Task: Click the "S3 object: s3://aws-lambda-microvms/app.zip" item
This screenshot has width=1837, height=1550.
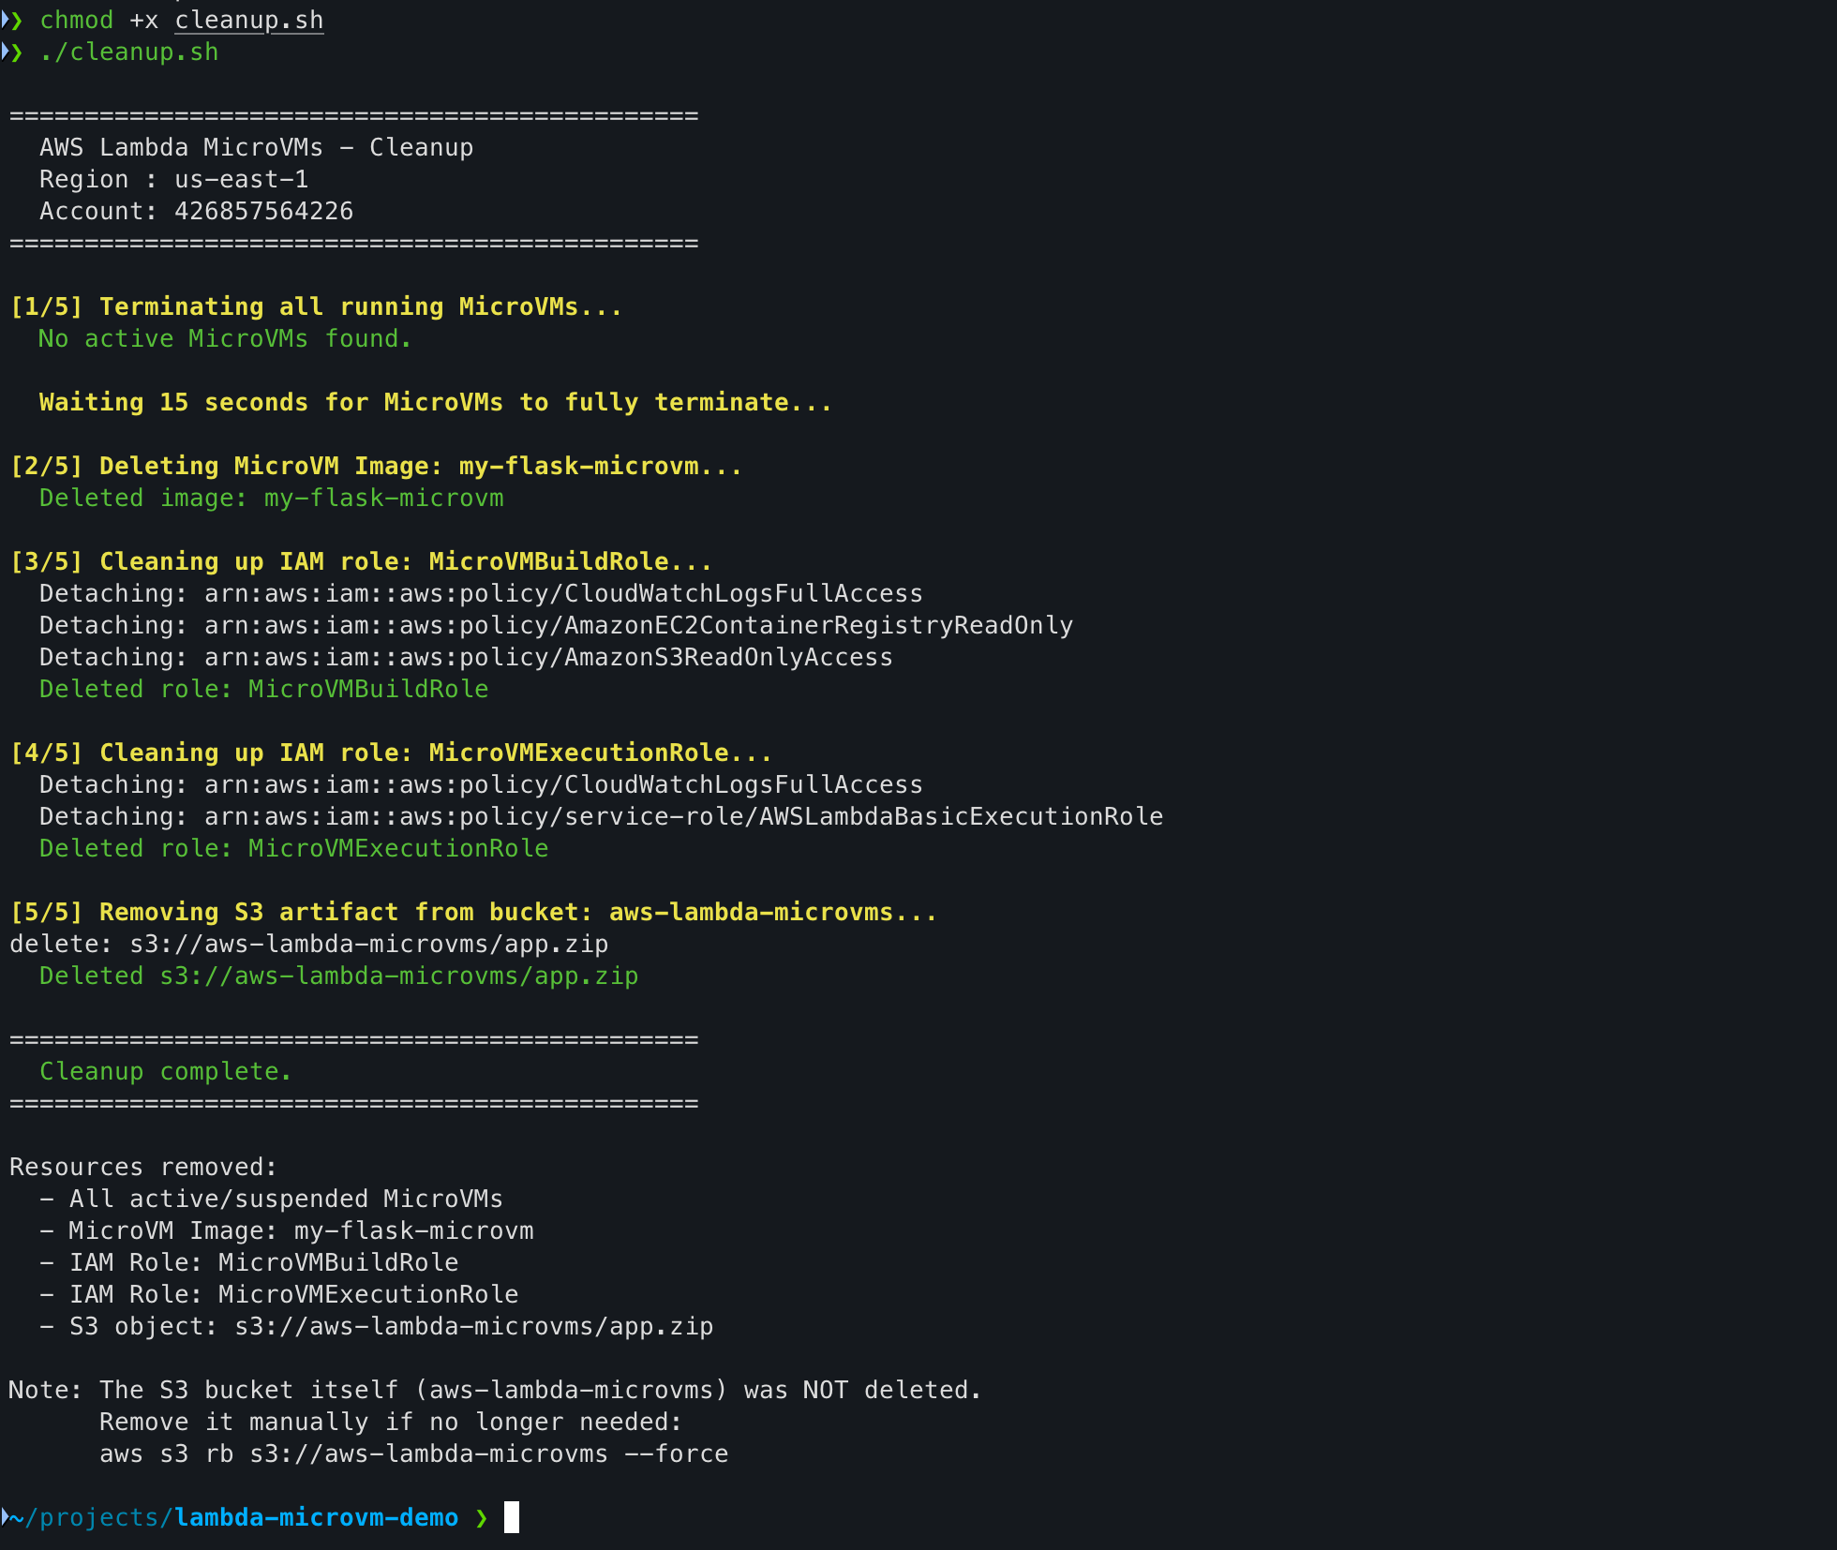Action: (377, 1326)
